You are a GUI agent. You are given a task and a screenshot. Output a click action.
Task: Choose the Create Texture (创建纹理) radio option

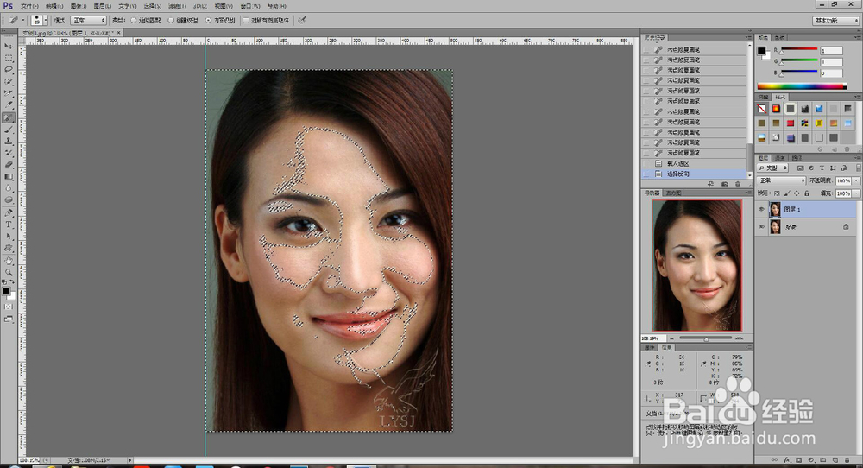171,21
